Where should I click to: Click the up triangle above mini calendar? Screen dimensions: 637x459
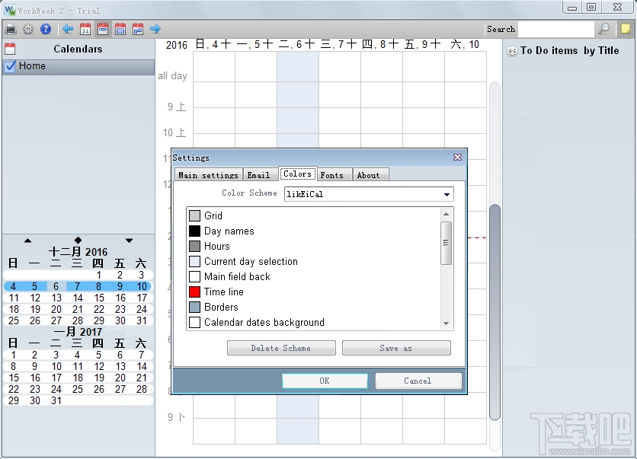27,241
